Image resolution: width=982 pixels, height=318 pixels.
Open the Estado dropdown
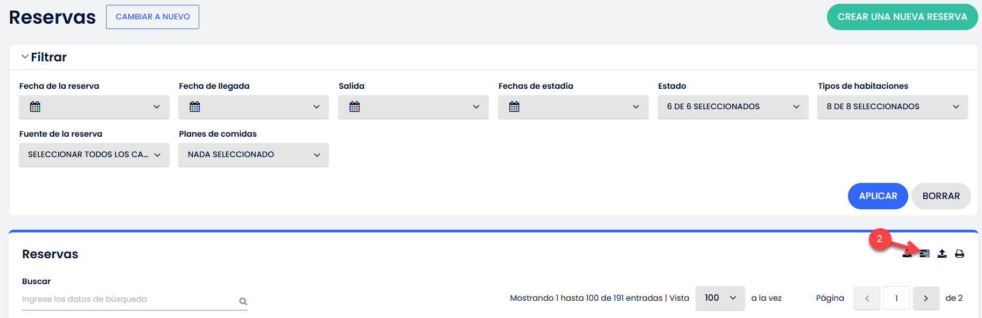pyautogui.click(x=733, y=107)
